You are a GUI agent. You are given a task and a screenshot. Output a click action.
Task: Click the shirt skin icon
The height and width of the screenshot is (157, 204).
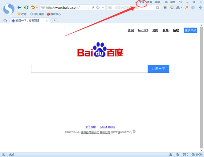point(181,2)
